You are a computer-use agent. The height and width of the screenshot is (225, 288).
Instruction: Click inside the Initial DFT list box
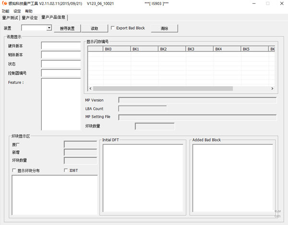pyautogui.click(x=143, y=177)
